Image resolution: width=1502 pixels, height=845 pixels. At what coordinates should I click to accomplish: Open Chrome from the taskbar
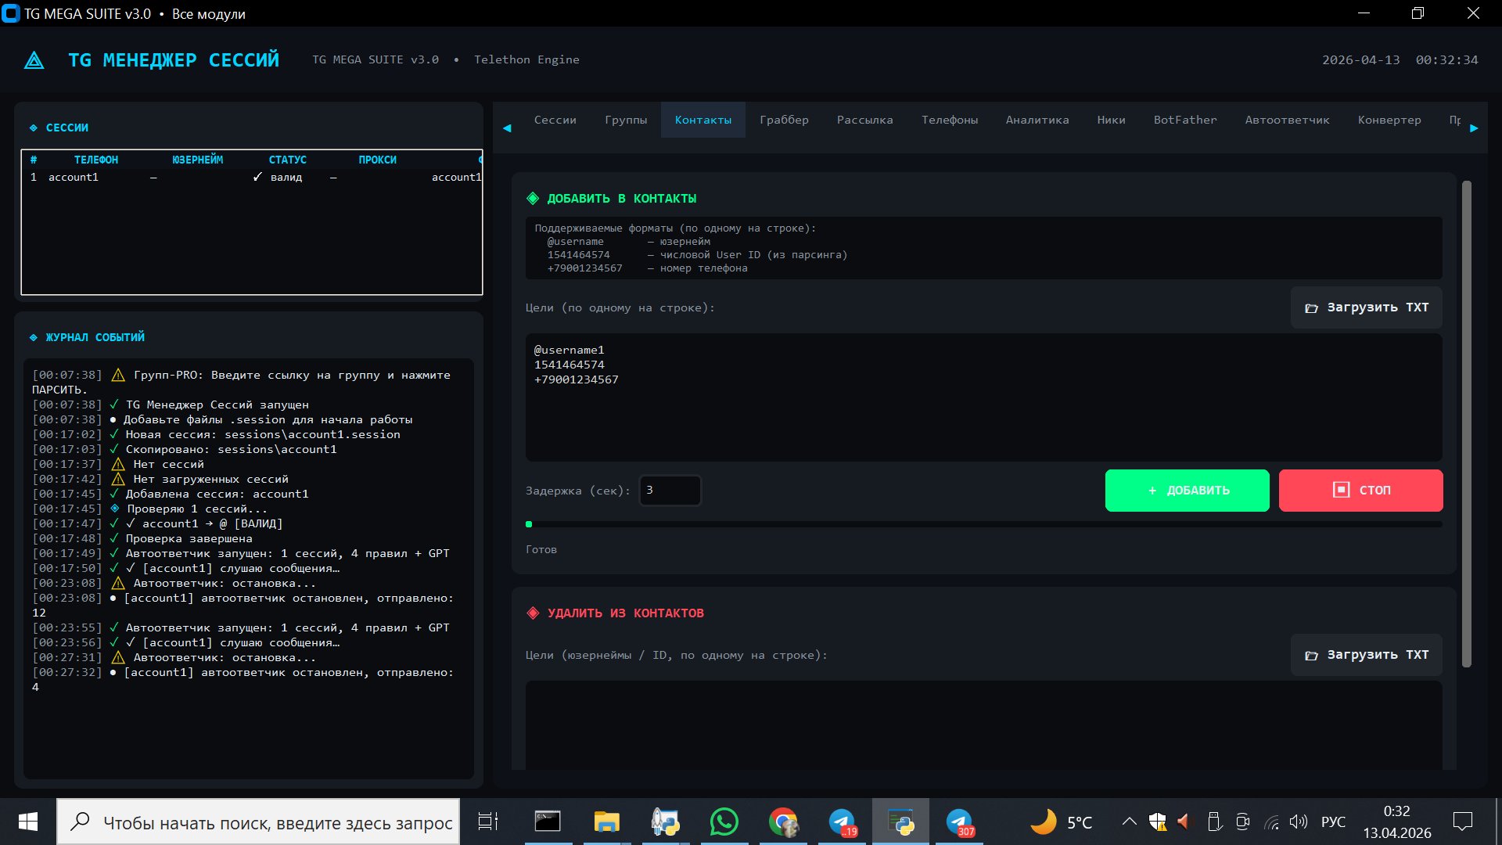(x=782, y=822)
